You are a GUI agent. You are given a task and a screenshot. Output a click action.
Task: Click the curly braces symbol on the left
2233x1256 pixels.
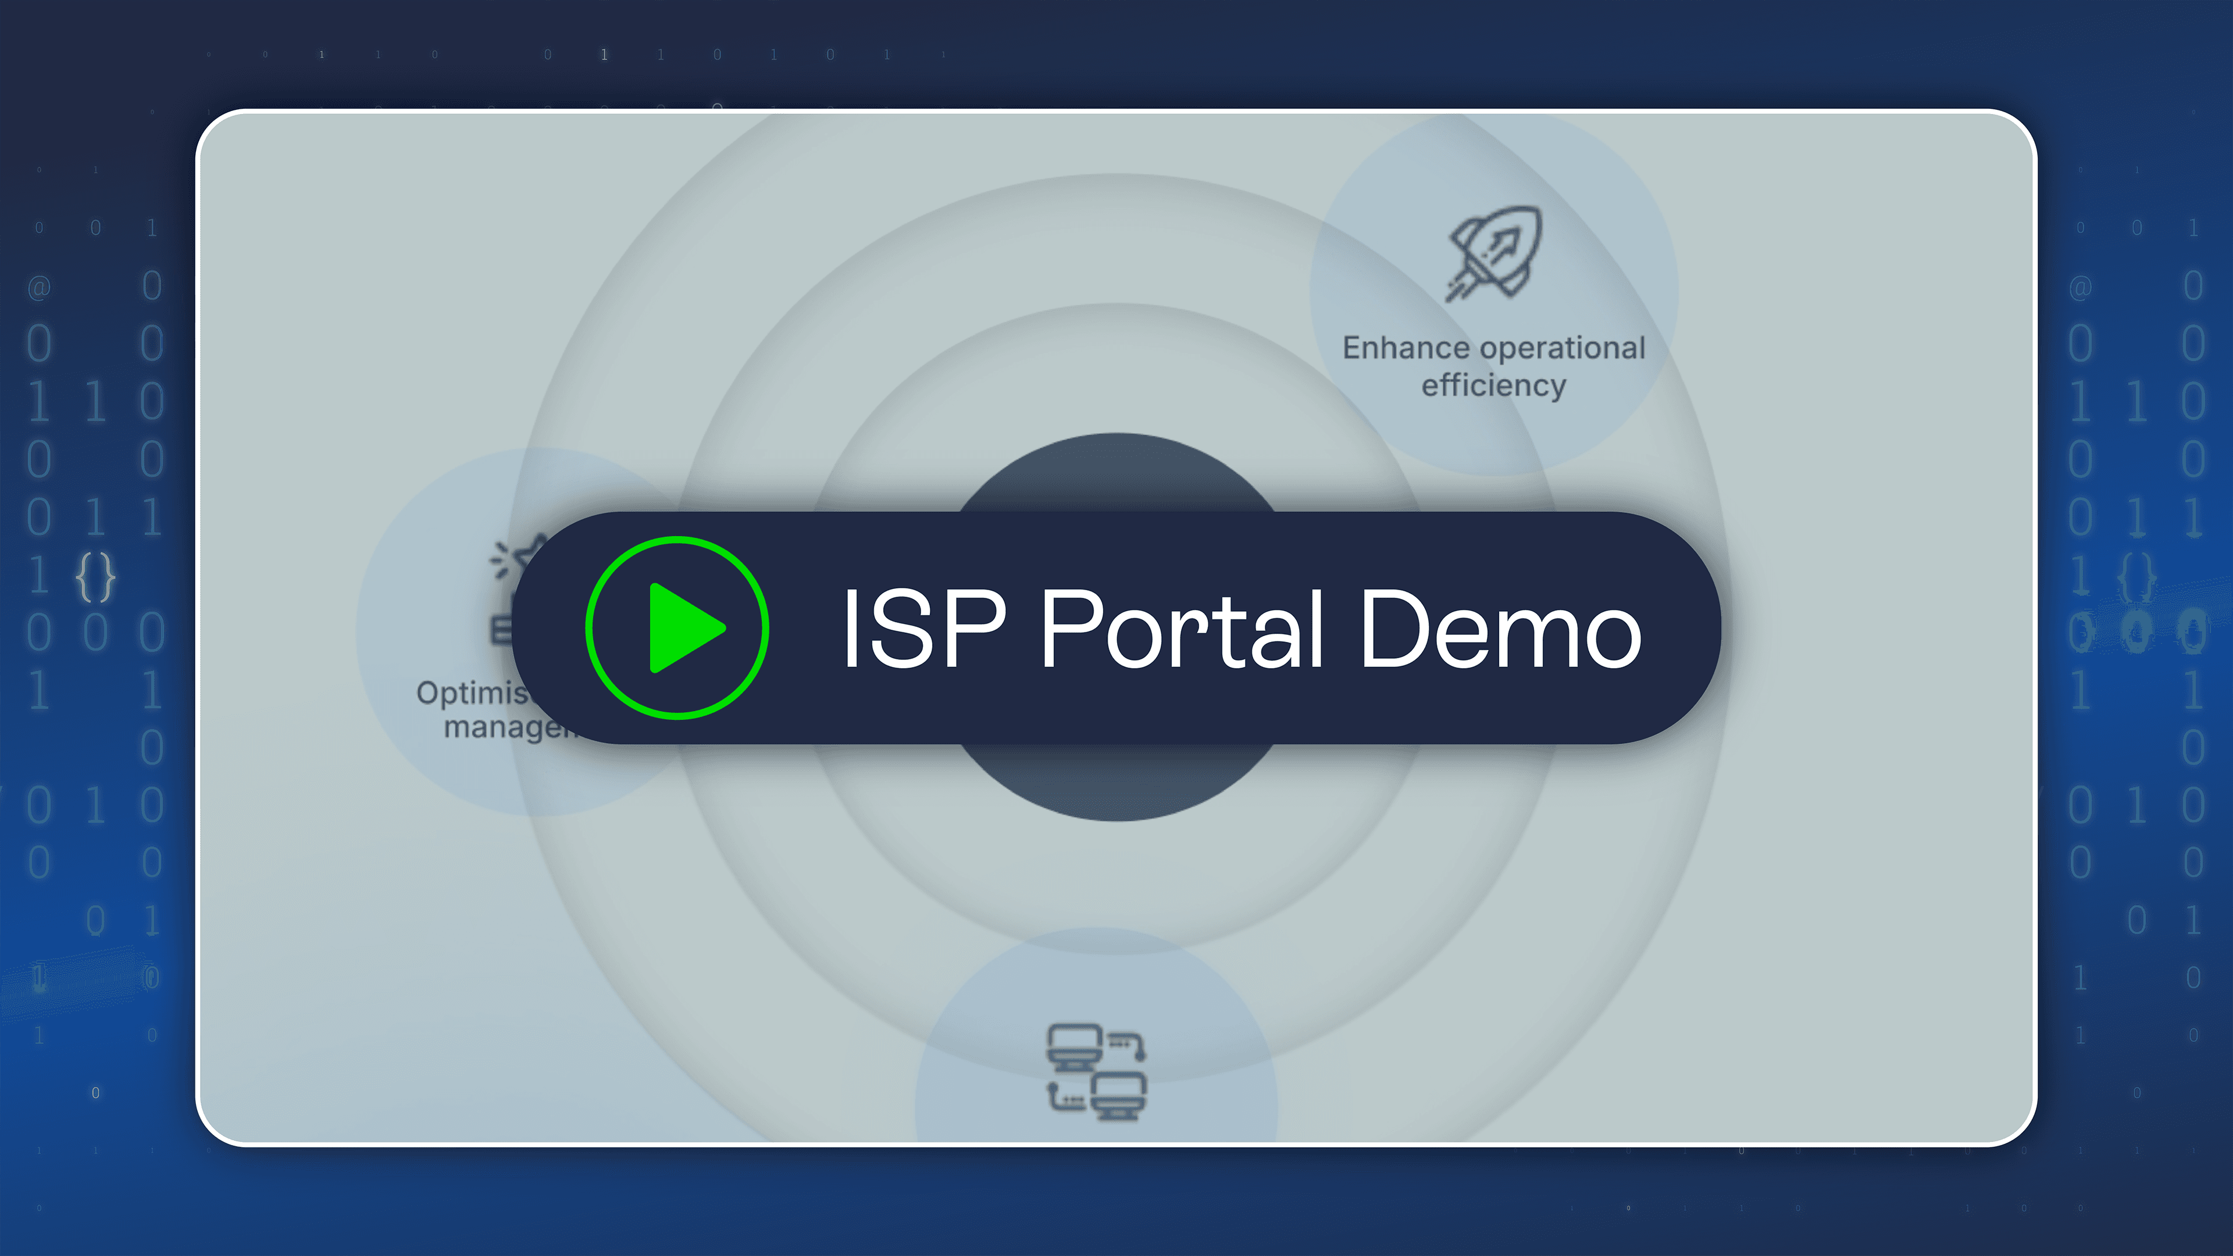[x=95, y=576]
